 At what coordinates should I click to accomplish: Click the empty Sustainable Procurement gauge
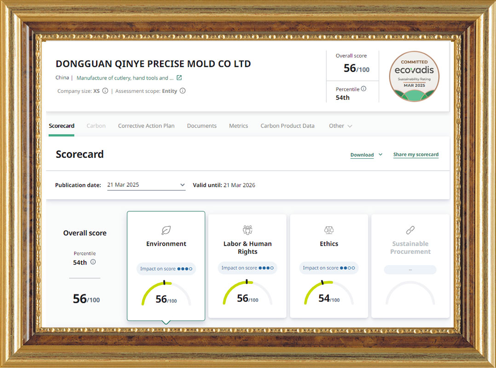pyautogui.click(x=410, y=293)
